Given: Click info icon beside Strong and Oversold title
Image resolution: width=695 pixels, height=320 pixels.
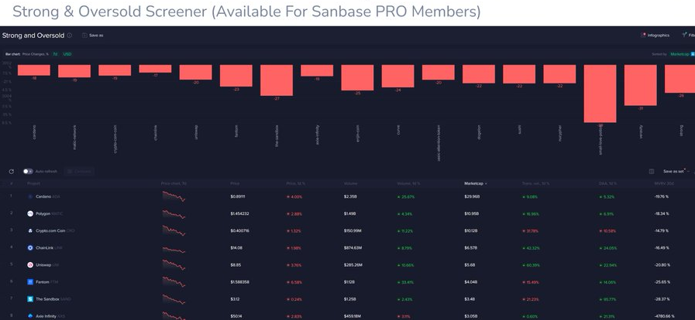Looking at the screenshot, I should coord(70,36).
